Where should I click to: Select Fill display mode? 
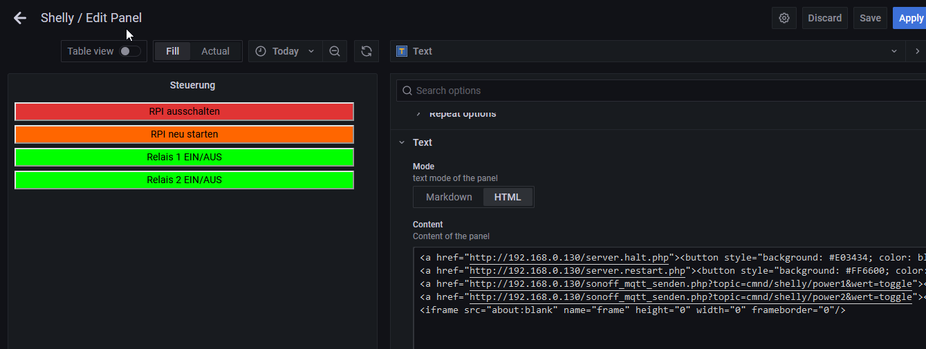click(x=172, y=51)
